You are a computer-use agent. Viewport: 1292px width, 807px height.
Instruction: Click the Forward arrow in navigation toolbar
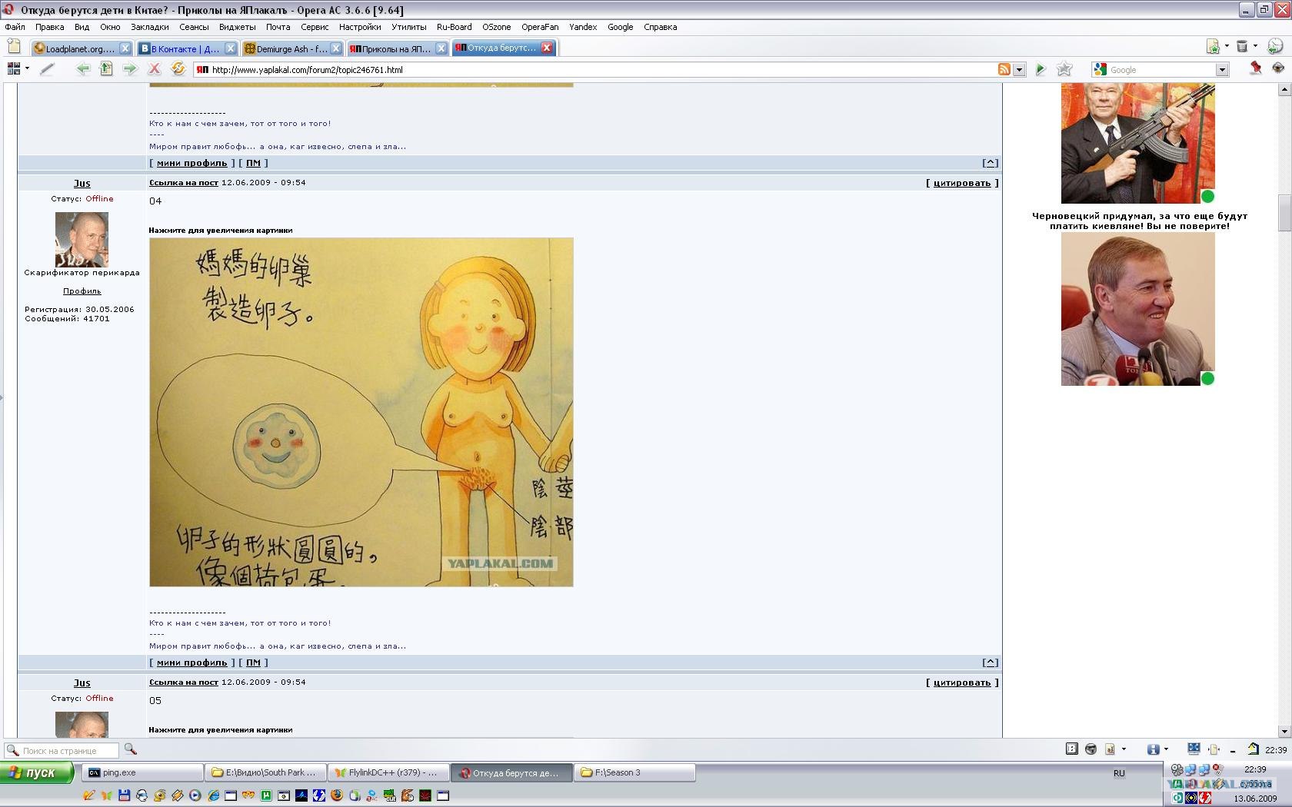coord(129,69)
